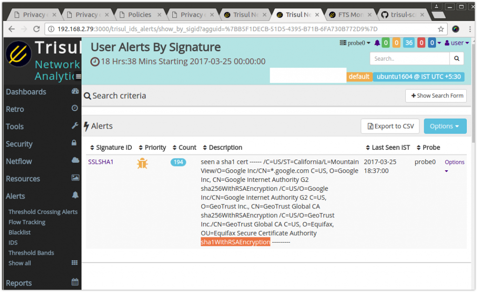Open Threshold Crossing Alerts link

[x=43, y=212]
